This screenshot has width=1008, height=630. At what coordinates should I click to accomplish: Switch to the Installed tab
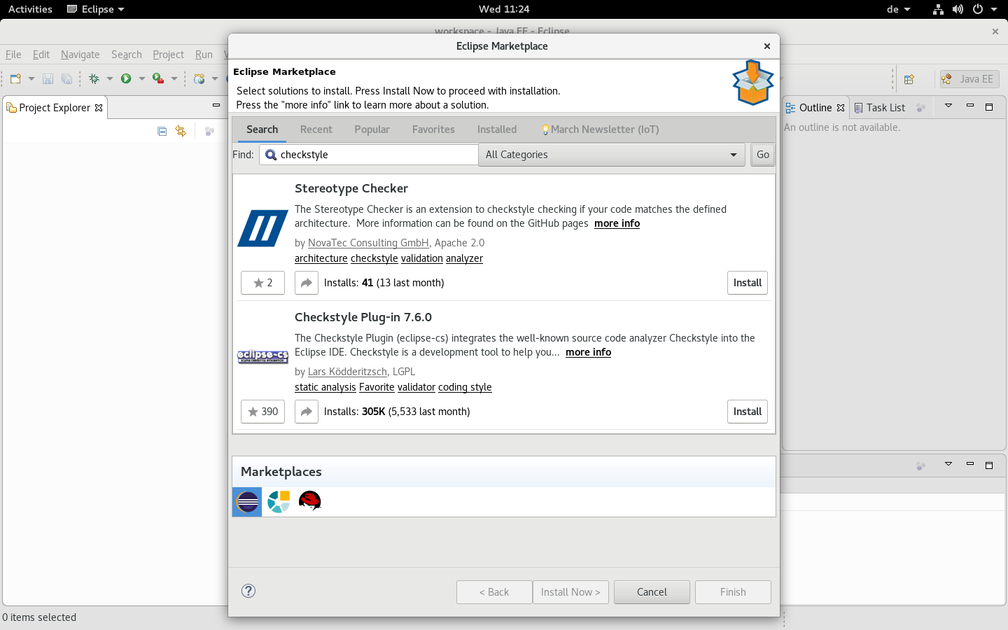coord(496,129)
